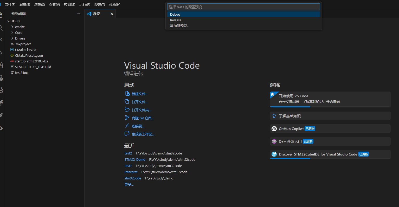Open the Search view in the activity bar
The image size is (399, 207).
point(1,28)
